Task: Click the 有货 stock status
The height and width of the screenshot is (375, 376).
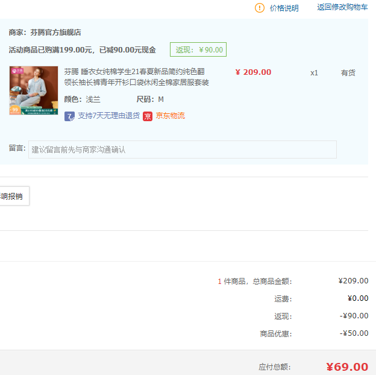Action: pyautogui.click(x=348, y=73)
